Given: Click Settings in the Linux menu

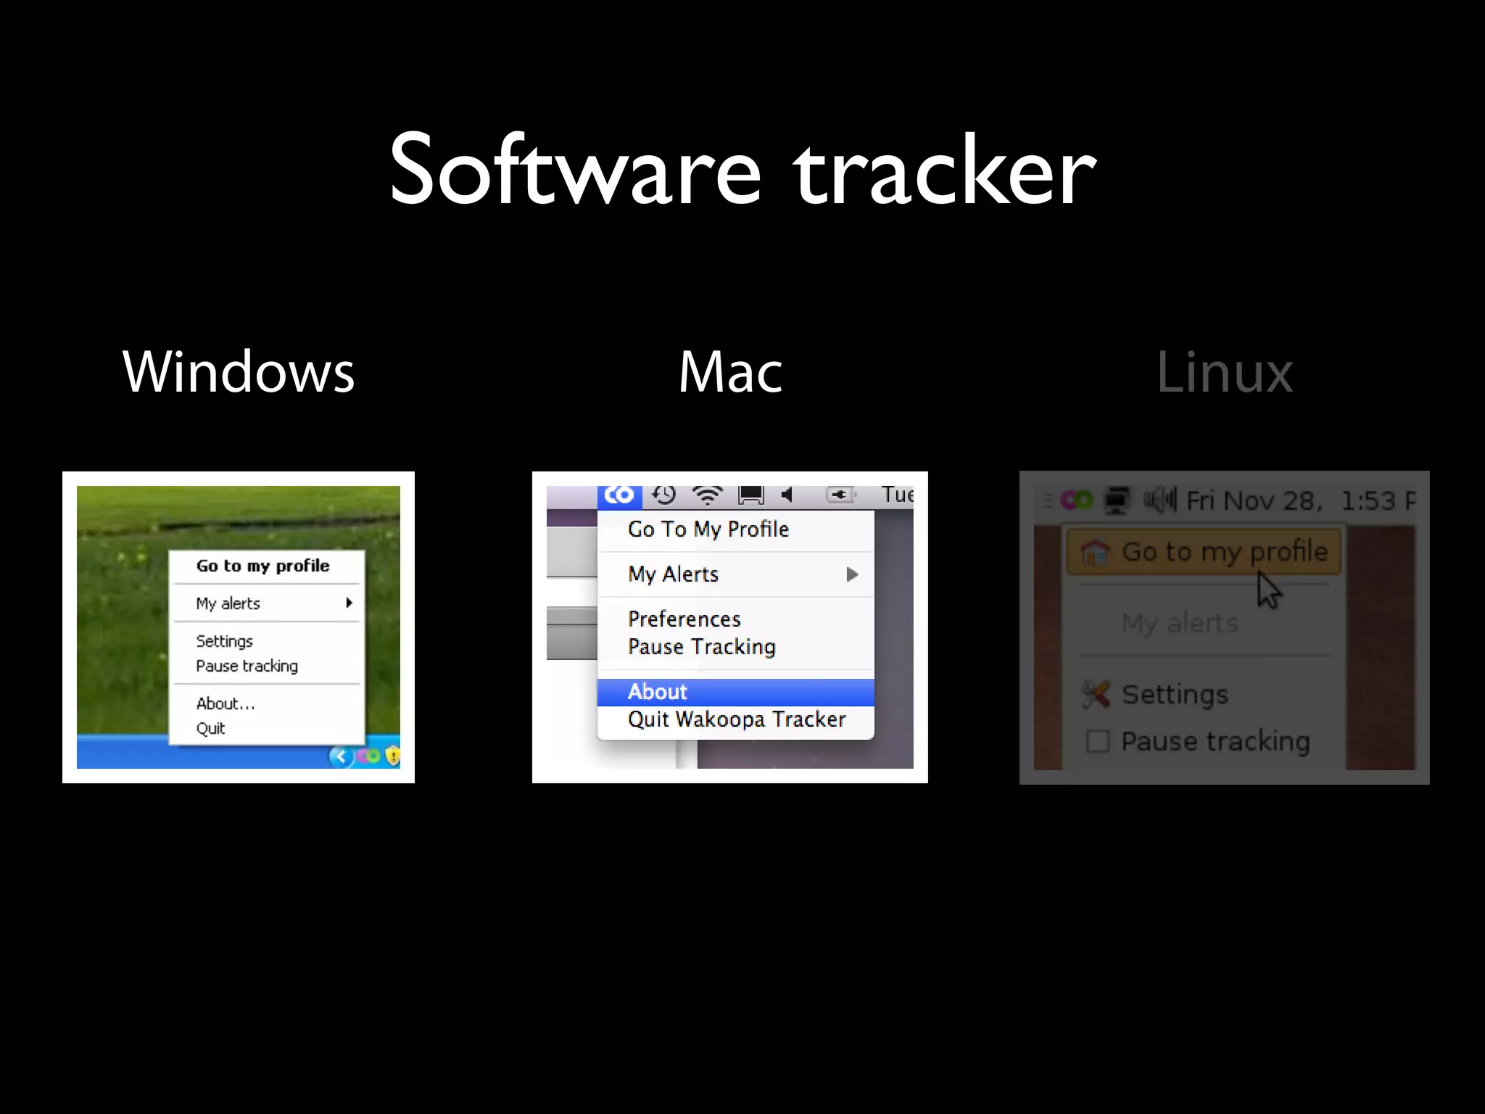Looking at the screenshot, I should [1175, 695].
